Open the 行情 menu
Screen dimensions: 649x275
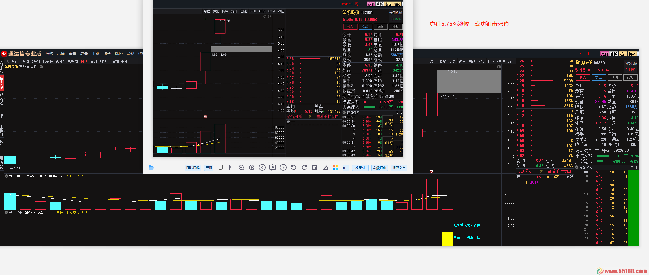pos(49,54)
